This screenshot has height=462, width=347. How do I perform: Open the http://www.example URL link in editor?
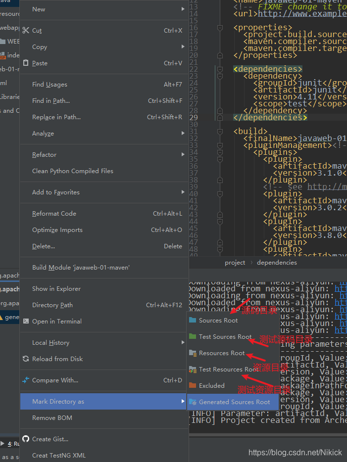pos(302,14)
